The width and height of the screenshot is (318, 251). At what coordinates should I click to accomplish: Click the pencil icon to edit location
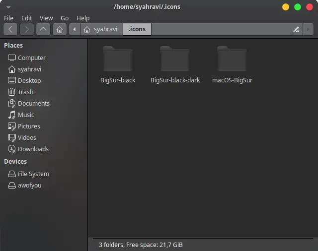point(296,29)
